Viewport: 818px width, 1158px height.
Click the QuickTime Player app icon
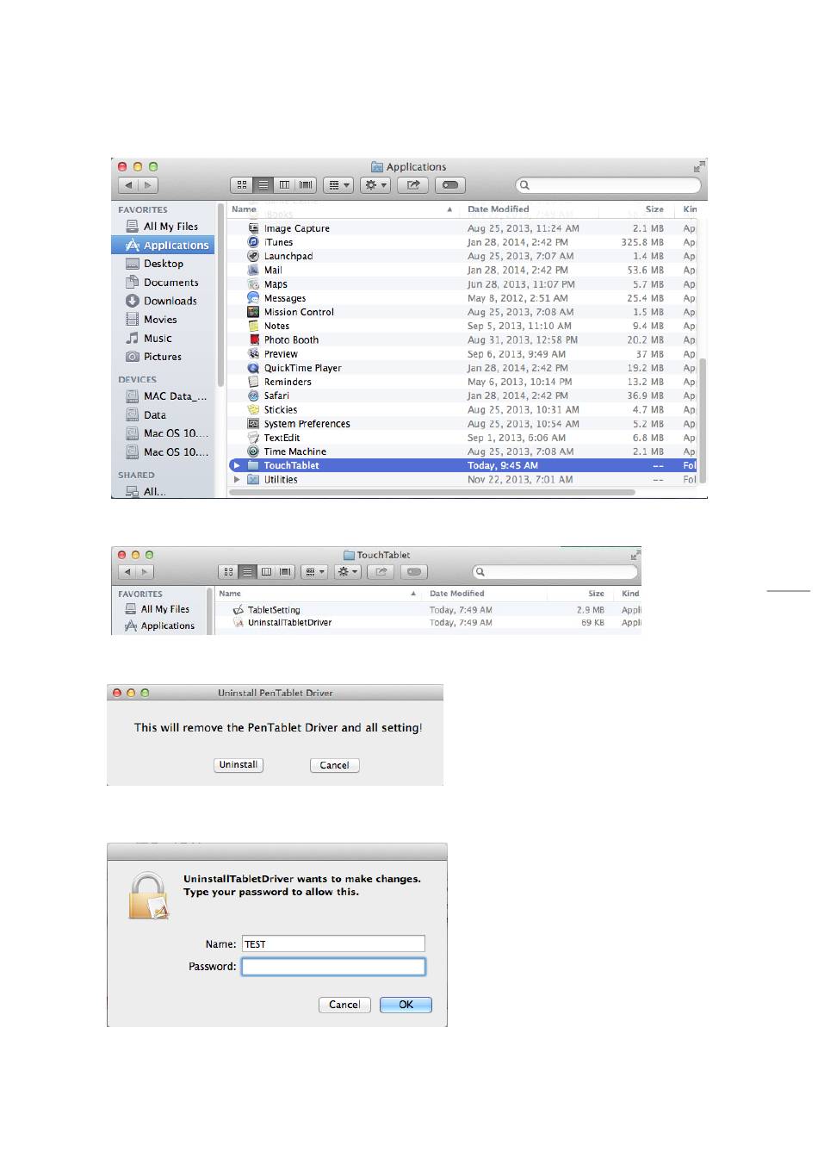pyautogui.click(x=253, y=368)
